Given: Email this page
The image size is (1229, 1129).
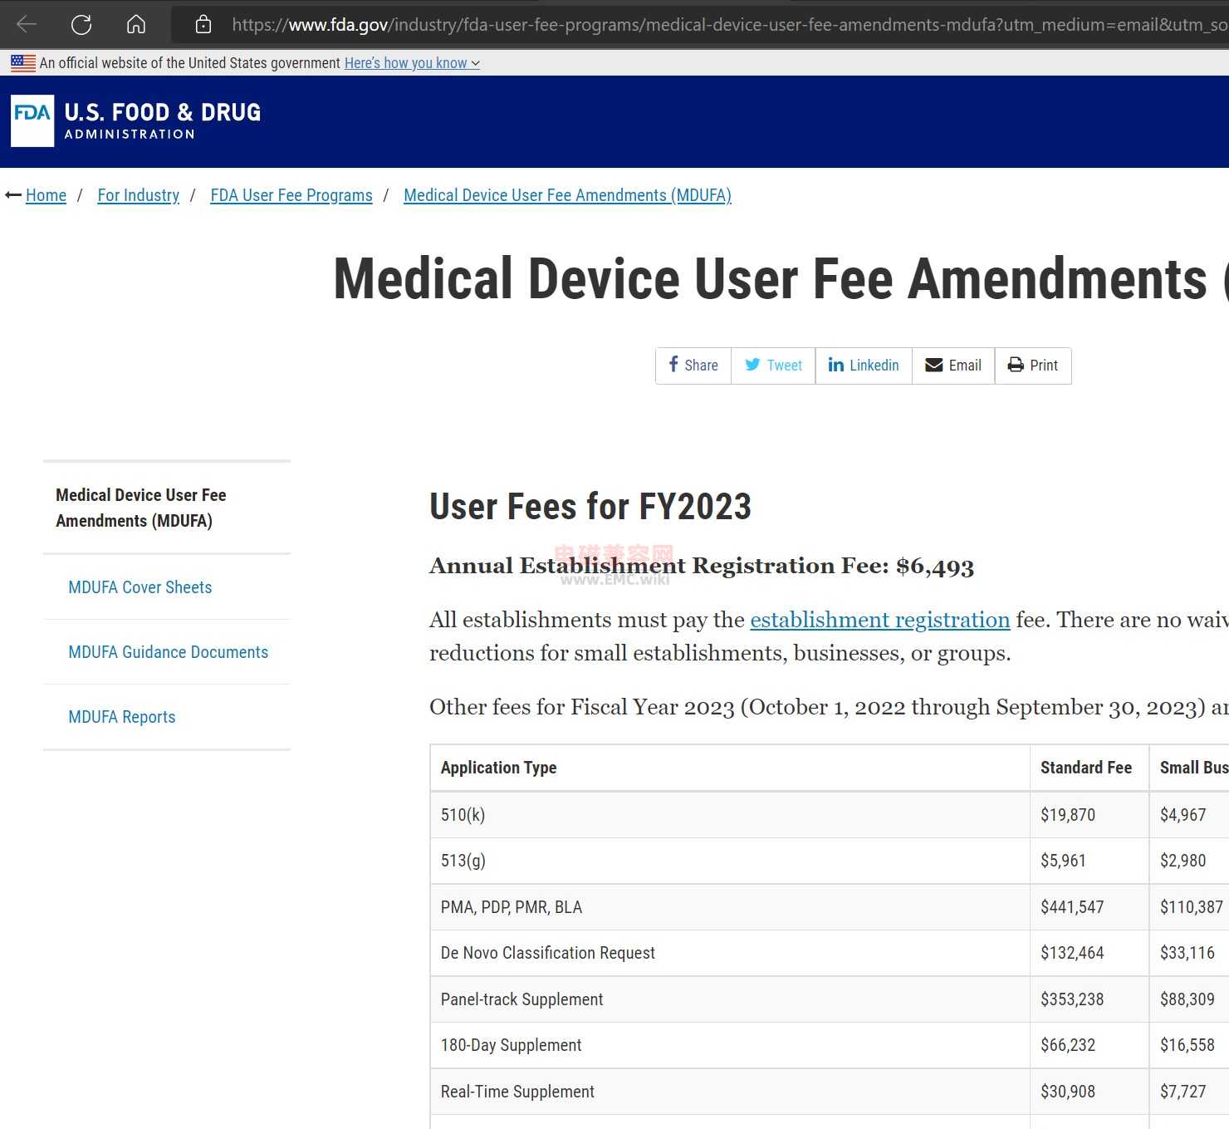Looking at the screenshot, I should (953, 366).
